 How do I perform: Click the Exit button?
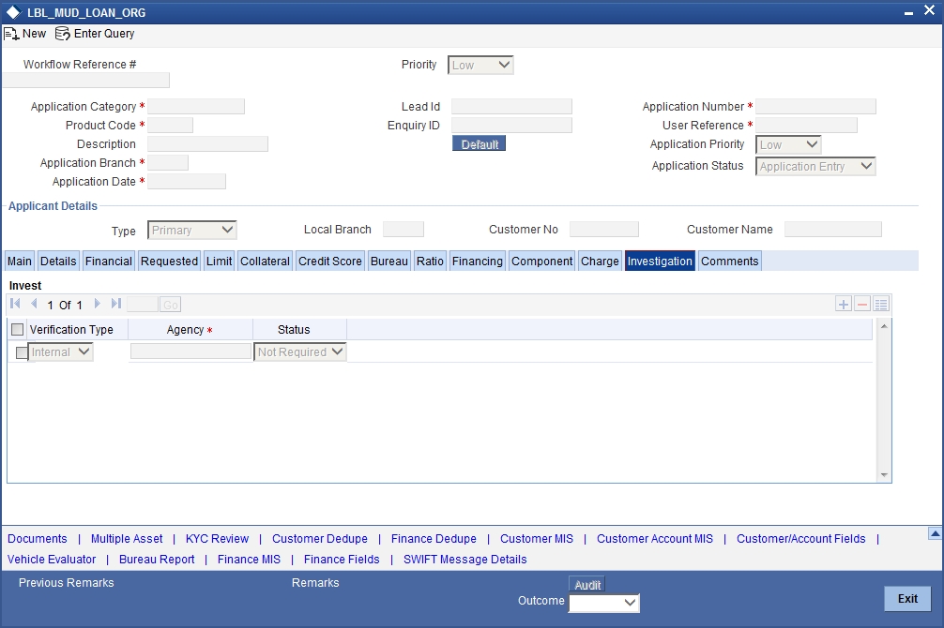[908, 599]
